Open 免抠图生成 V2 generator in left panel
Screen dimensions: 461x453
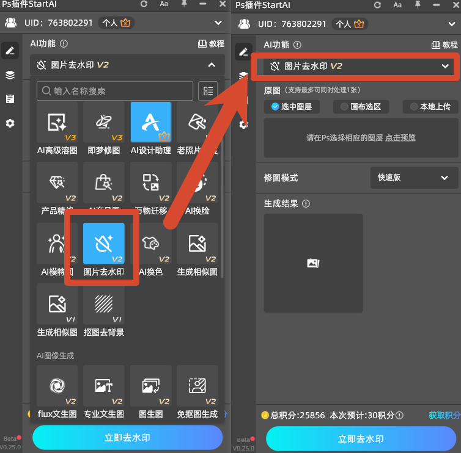[x=197, y=386]
